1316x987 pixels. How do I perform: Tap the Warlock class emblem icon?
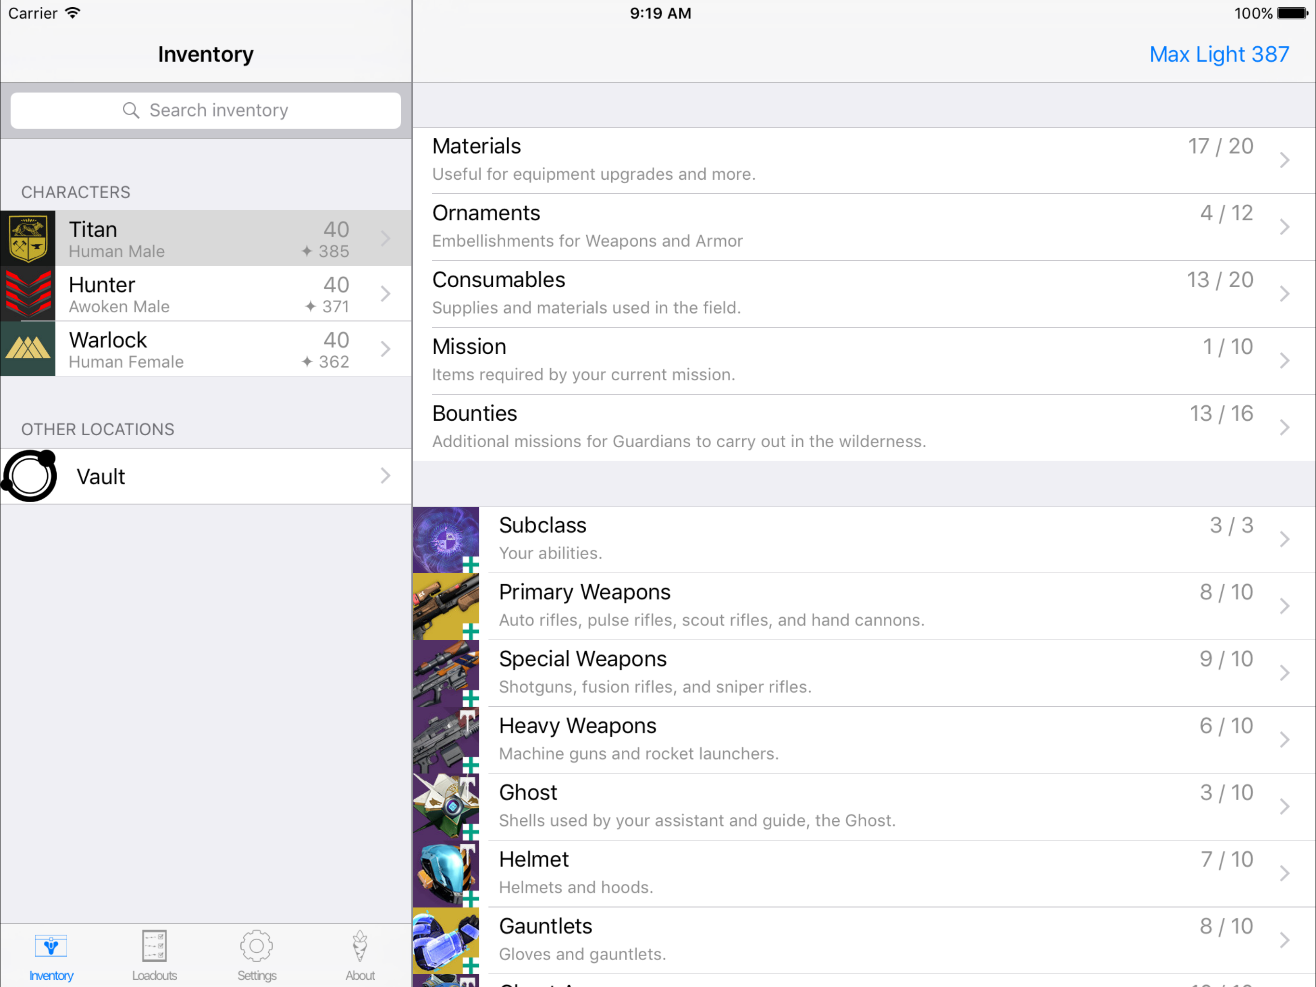(28, 349)
